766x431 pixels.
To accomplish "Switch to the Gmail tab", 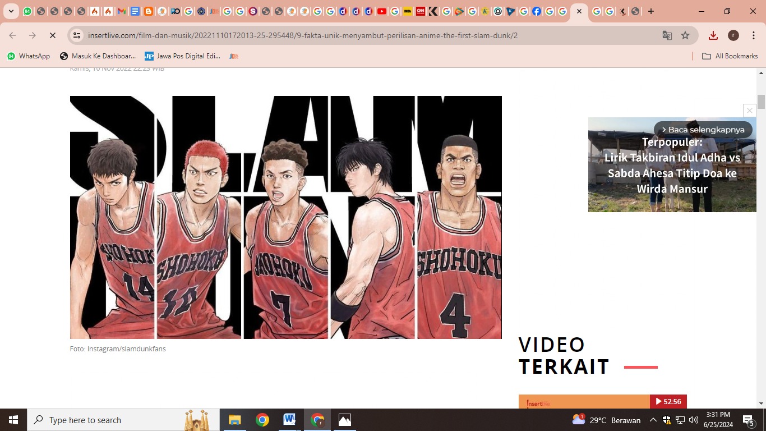I will [122, 11].
